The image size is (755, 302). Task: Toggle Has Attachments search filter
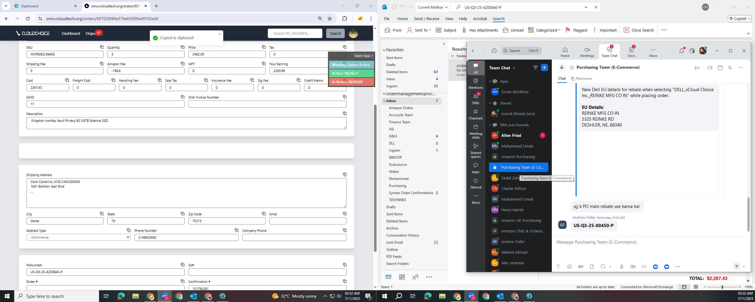pyautogui.click(x=480, y=30)
